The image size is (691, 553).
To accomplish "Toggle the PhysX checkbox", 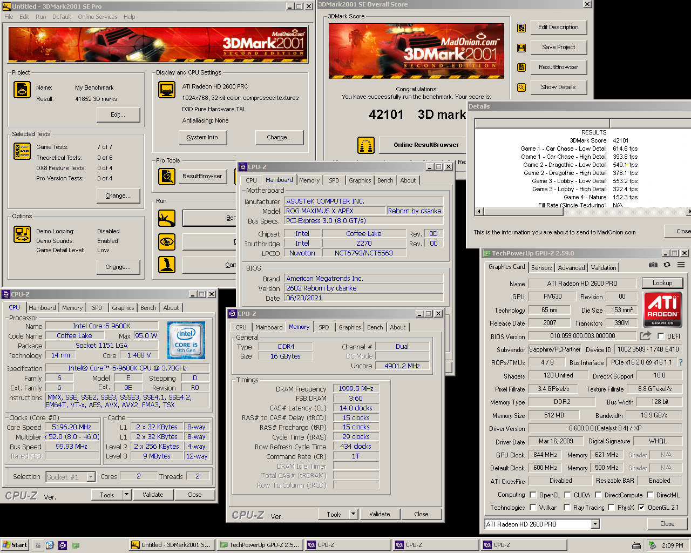I will click(611, 507).
